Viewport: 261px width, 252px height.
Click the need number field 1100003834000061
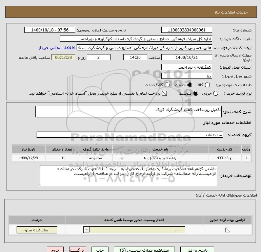click(x=186, y=30)
